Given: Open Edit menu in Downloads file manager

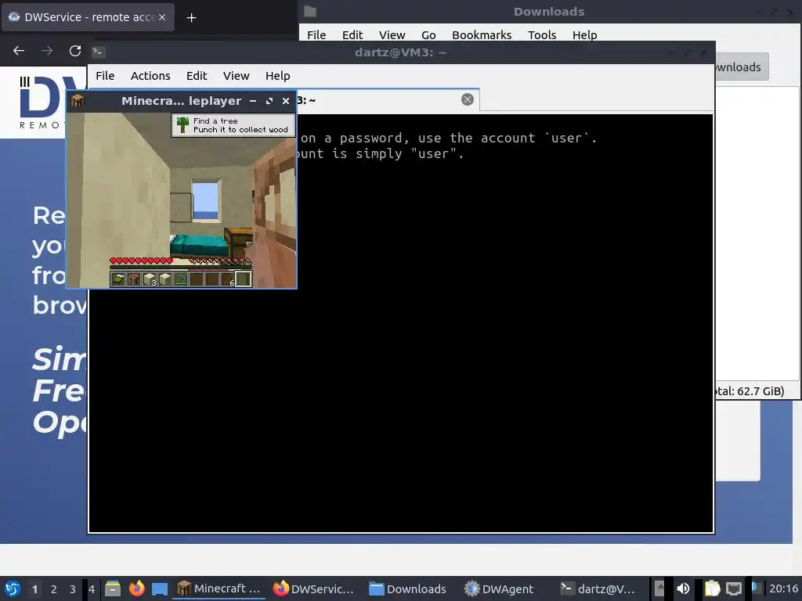Looking at the screenshot, I should click(352, 34).
